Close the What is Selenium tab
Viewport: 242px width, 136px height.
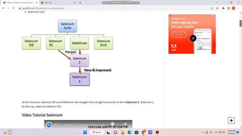(x=36, y=3)
